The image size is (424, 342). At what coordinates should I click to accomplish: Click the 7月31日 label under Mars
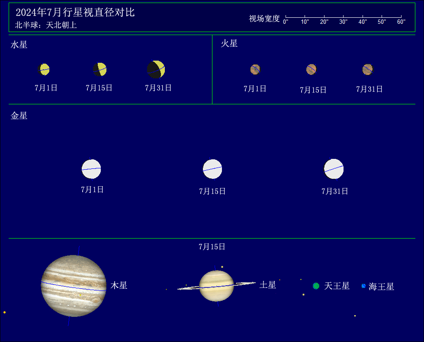(369, 89)
